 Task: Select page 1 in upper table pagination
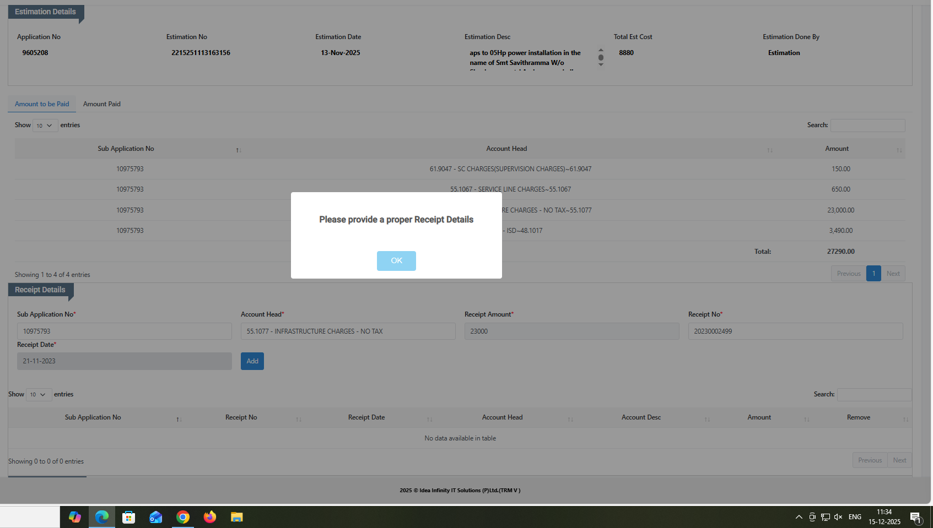coord(873,274)
